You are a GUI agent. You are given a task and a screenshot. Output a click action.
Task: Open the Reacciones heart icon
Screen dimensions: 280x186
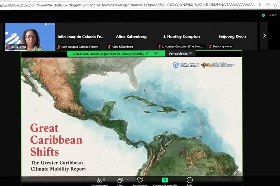(140, 181)
